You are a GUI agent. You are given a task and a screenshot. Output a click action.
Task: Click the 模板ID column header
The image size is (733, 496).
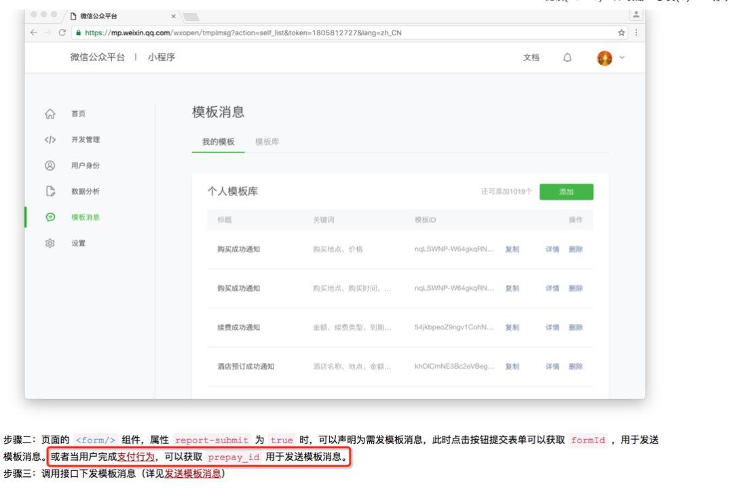pyautogui.click(x=425, y=220)
